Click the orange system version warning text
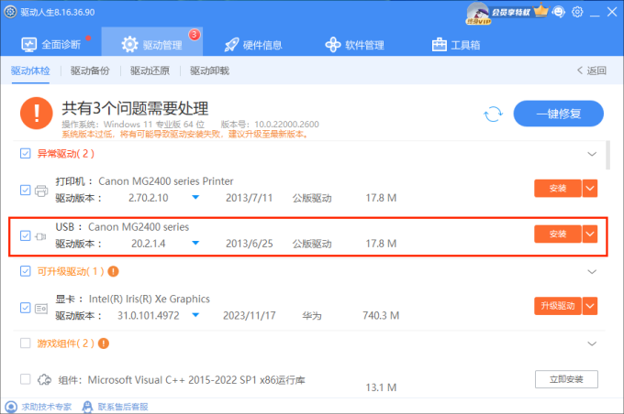 (185, 135)
